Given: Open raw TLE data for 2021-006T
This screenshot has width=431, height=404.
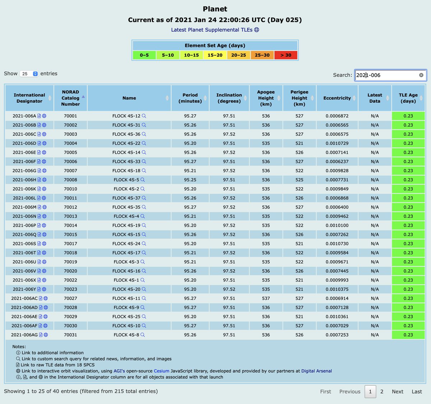Looking at the screenshot, I should tap(39, 253).
